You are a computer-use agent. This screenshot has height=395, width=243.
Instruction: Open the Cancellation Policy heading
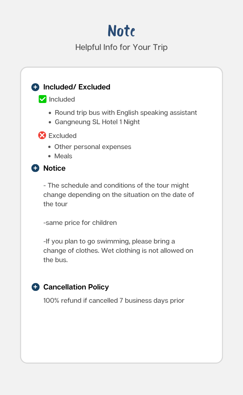pyautogui.click(x=76, y=287)
